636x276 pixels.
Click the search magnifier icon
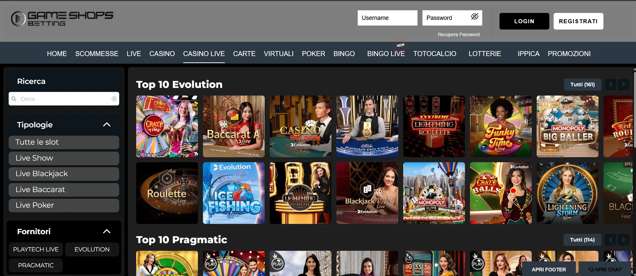14,99
